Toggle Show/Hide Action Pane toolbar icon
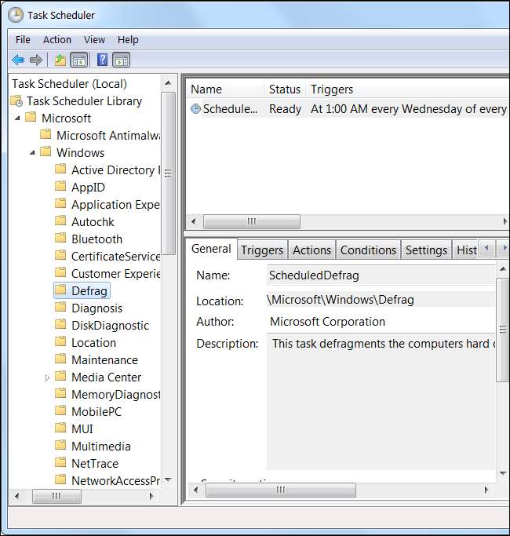Viewport: 510px width, 536px height. pyautogui.click(x=121, y=60)
